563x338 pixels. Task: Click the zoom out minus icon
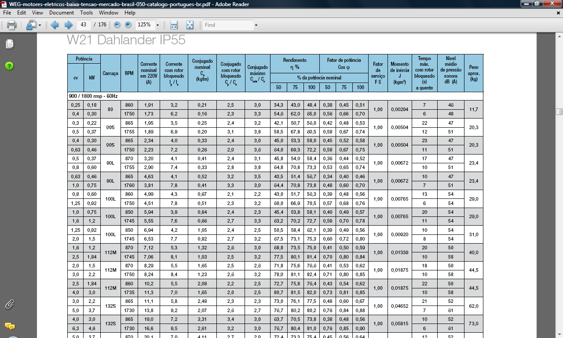pyautogui.click(x=117, y=25)
